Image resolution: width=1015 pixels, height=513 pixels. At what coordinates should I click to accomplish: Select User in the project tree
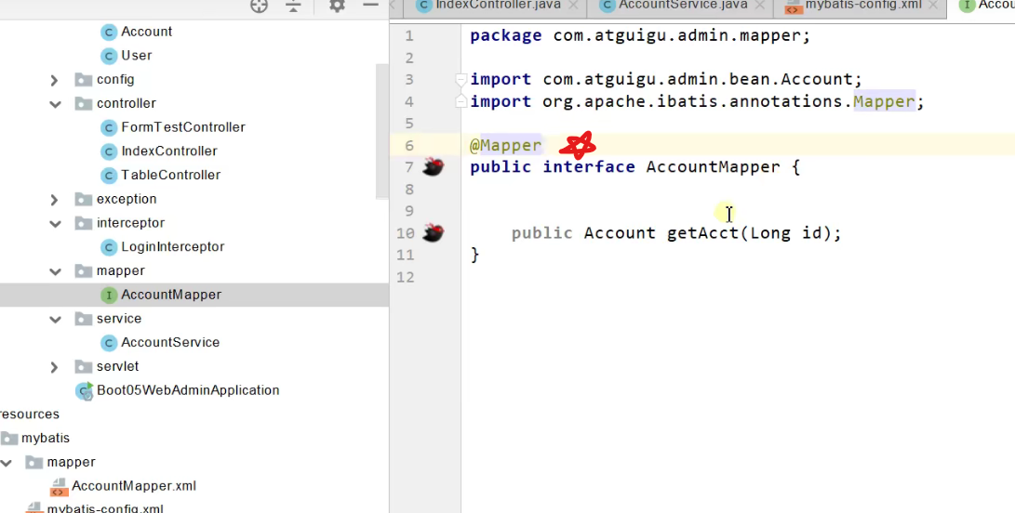point(137,56)
